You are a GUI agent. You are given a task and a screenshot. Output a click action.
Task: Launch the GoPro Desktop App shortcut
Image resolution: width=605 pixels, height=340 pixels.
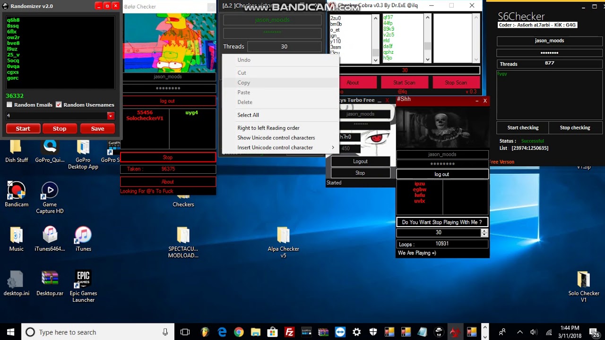click(83, 154)
